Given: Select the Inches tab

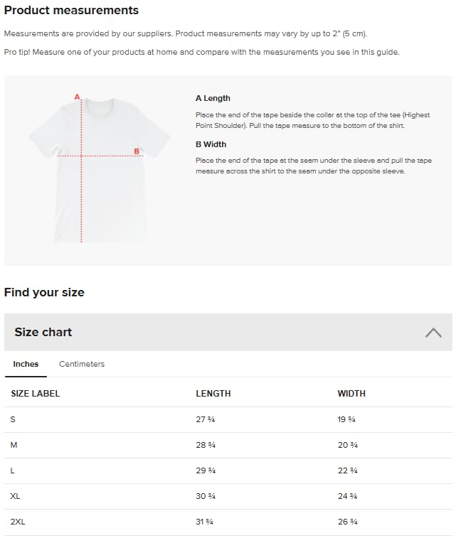Looking at the screenshot, I should click(26, 364).
